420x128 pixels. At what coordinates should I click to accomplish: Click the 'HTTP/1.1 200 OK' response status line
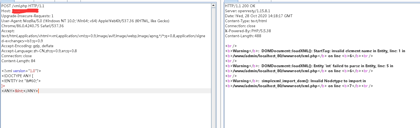pos(240,6)
